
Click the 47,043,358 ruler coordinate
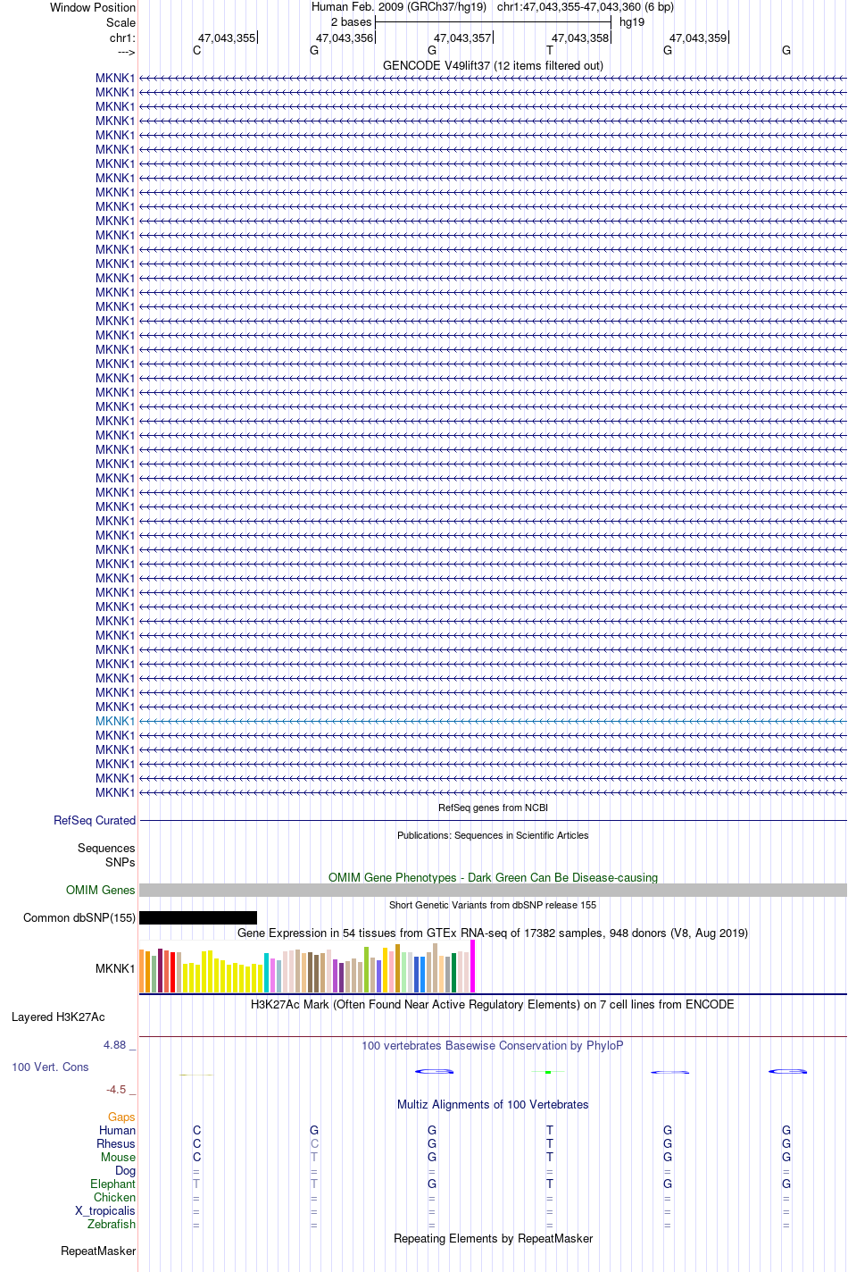580,38
